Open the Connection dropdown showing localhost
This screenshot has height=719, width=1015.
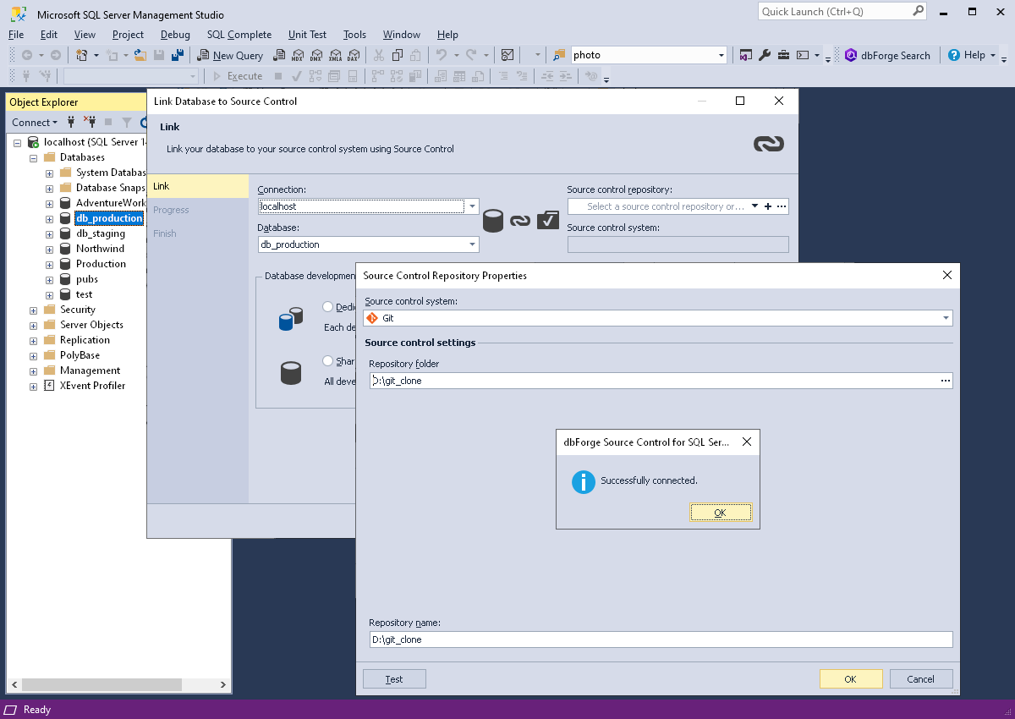pos(472,206)
